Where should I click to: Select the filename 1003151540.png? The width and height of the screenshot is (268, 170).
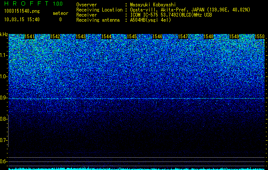22,11
